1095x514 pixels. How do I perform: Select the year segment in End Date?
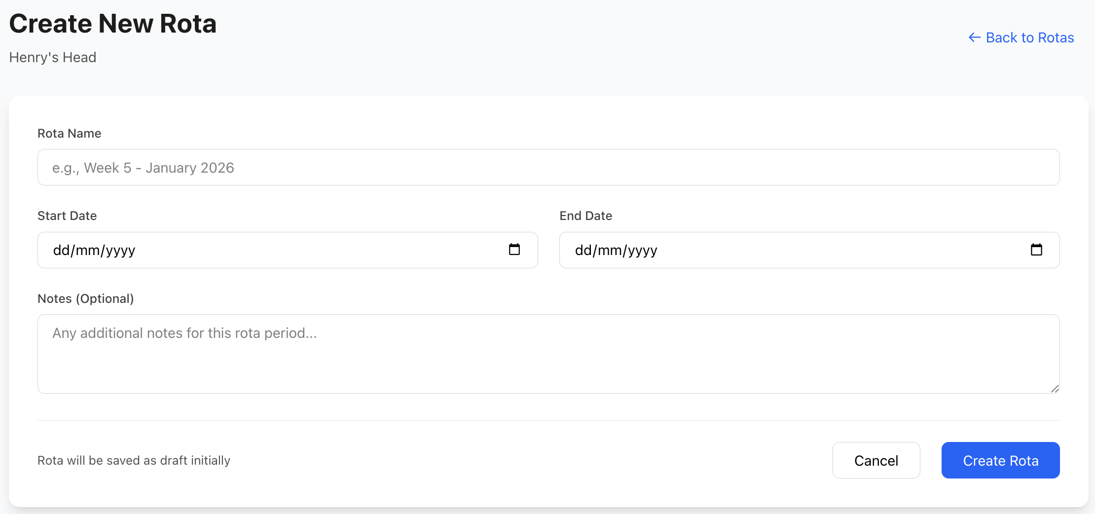click(x=642, y=251)
